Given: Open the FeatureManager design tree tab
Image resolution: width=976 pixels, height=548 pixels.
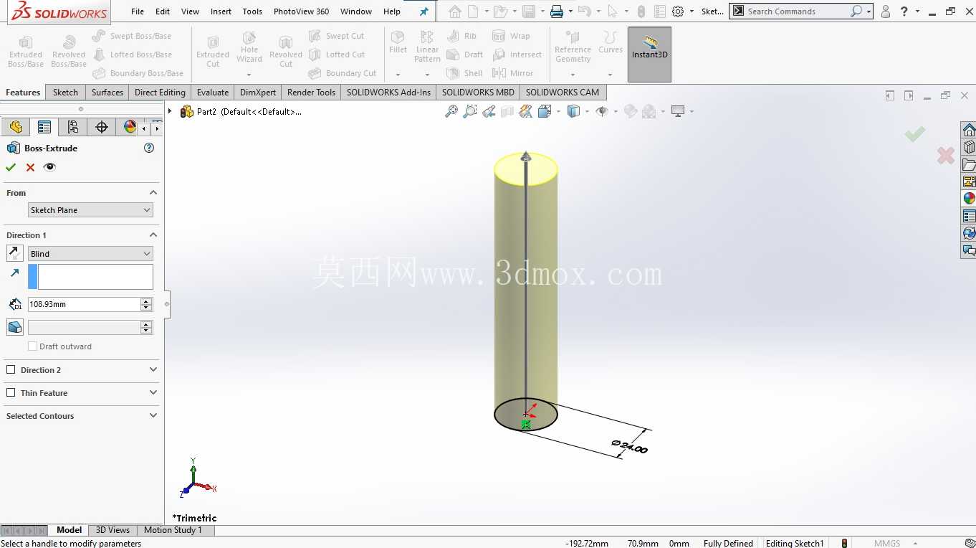Looking at the screenshot, I should 16,127.
